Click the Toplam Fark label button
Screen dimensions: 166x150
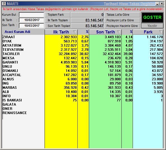(57, 15)
